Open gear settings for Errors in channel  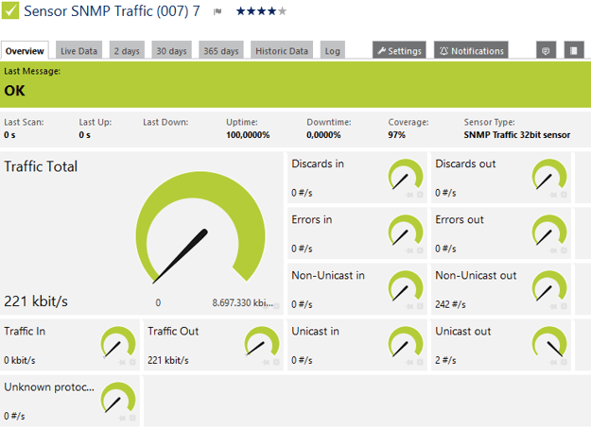point(420,250)
